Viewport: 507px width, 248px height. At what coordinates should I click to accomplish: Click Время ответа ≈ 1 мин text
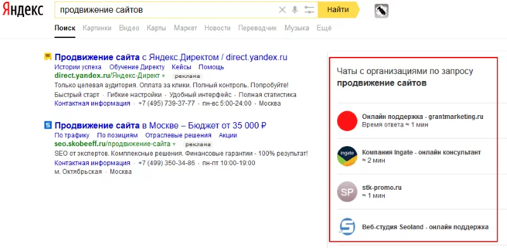coord(395,125)
